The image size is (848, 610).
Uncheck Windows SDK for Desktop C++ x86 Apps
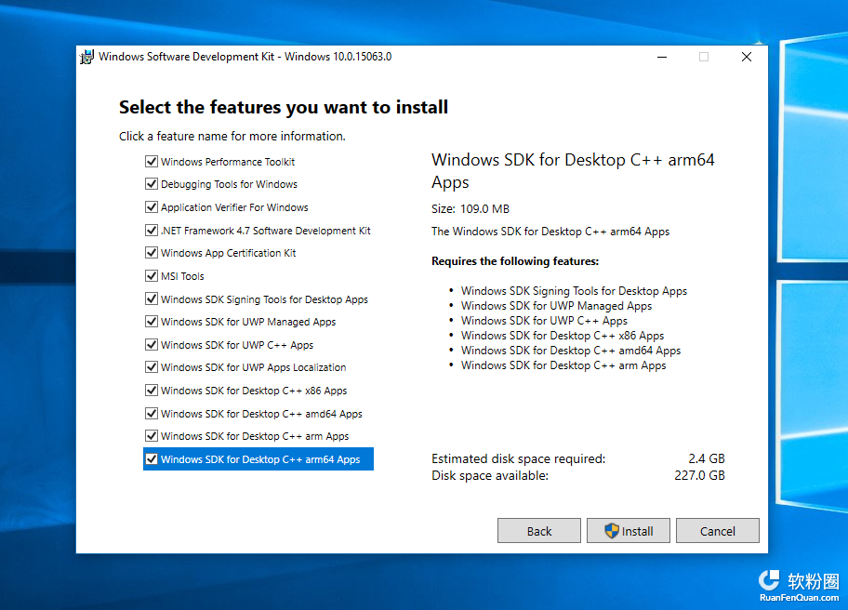(x=152, y=390)
